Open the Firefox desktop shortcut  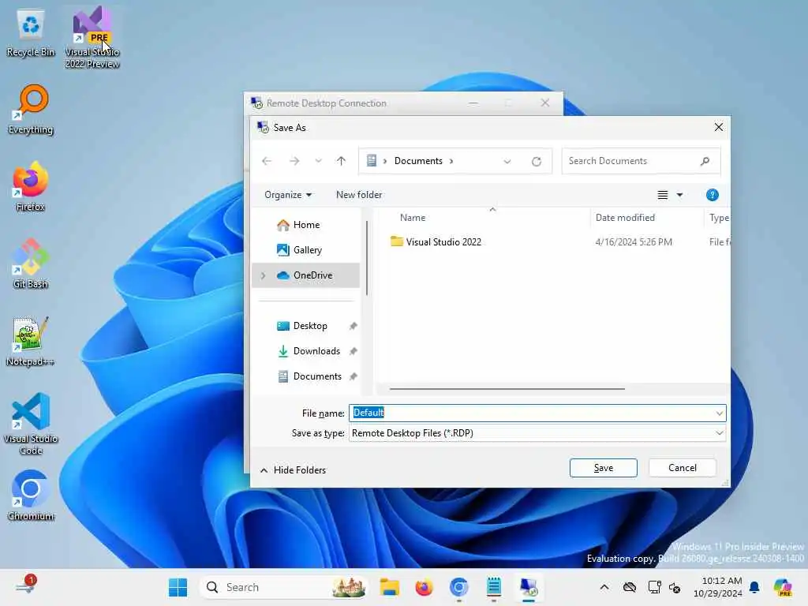click(x=31, y=186)
